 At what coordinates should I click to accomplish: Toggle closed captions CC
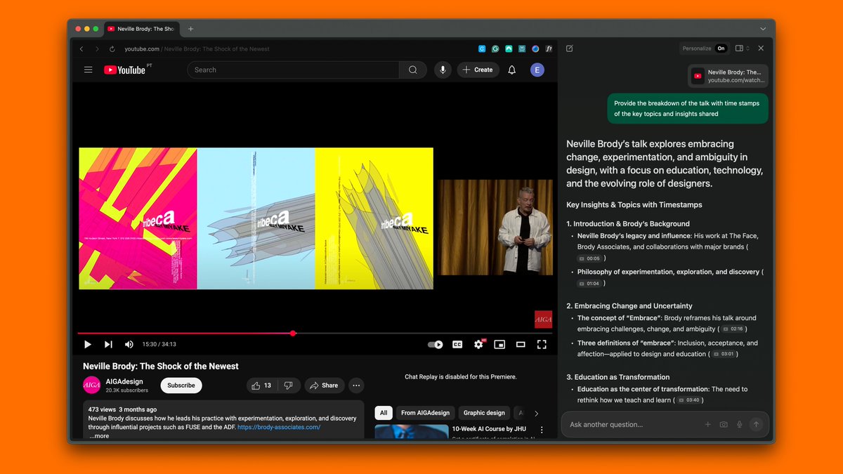tap(457, 344)
